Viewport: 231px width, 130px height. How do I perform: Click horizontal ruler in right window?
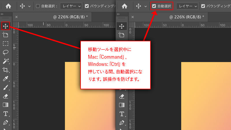(x=183, y=25)
